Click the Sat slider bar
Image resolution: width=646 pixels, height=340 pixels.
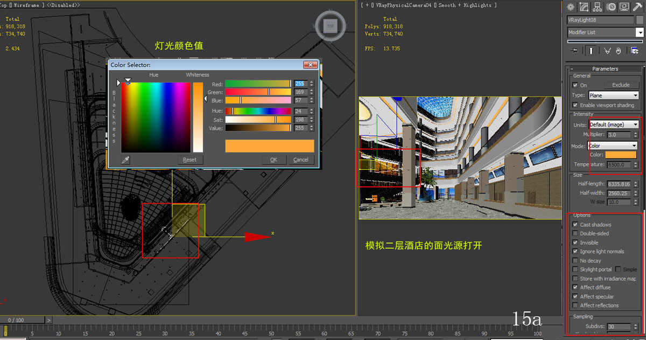point(258,120)
